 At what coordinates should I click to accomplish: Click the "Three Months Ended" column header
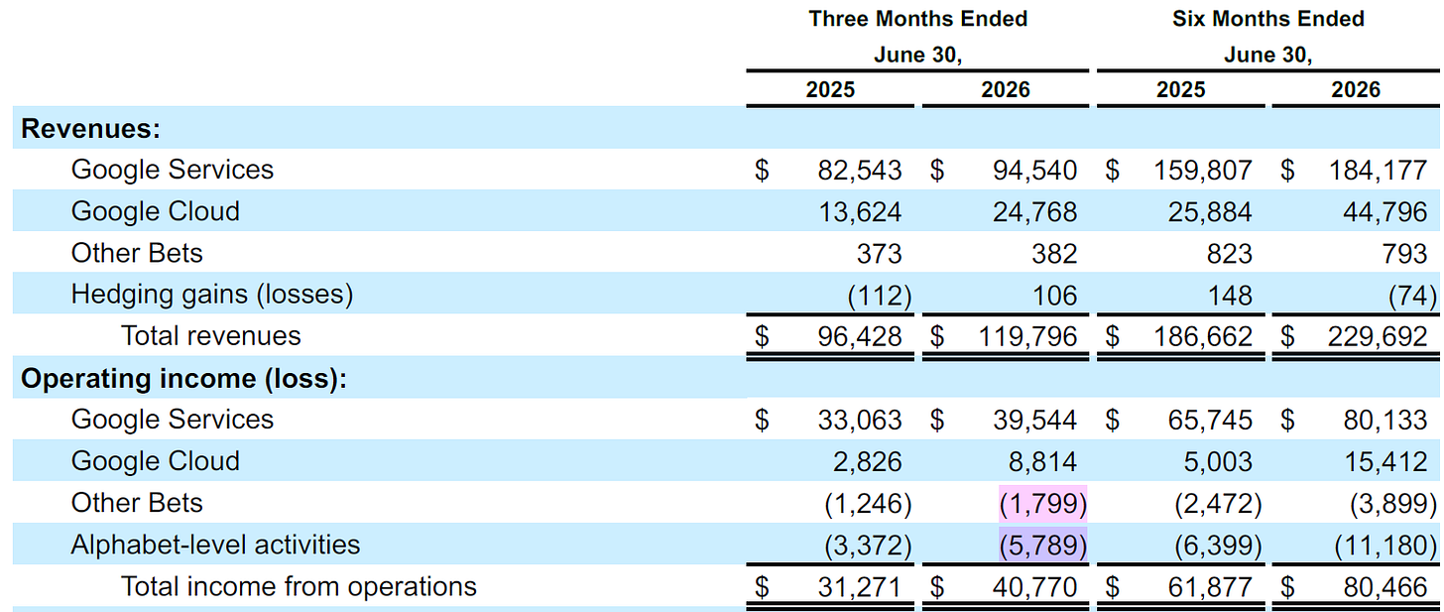(x=917, y=19)
